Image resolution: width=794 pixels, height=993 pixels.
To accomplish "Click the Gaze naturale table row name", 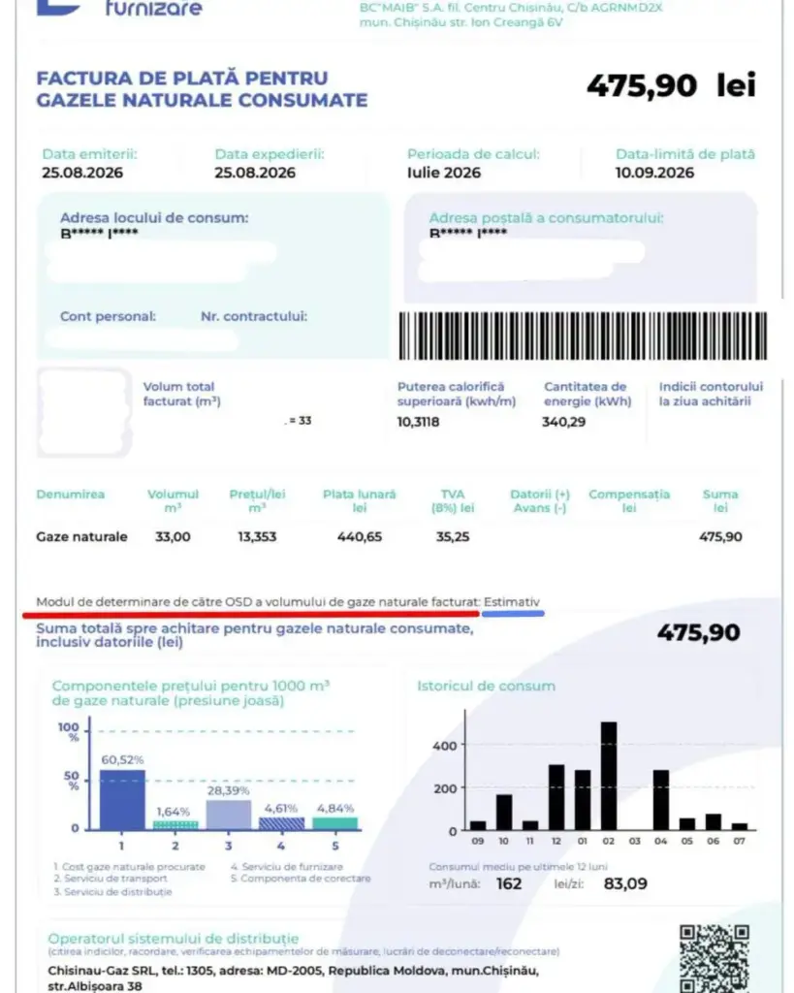I will (81, 536).
